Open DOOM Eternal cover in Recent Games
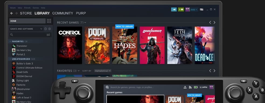The image size is (265, 103). [97, 45]
